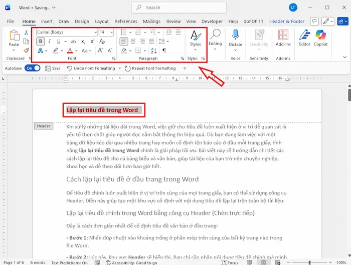The width and height of the screenshot is (351, 265).
Task: Launch the Editor proofing tool
Action: click(305, 38)
